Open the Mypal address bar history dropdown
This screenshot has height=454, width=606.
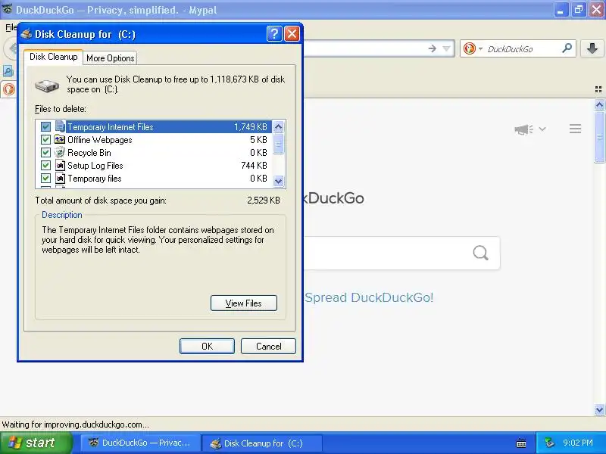pyautogui.click(x=447, y=48)
